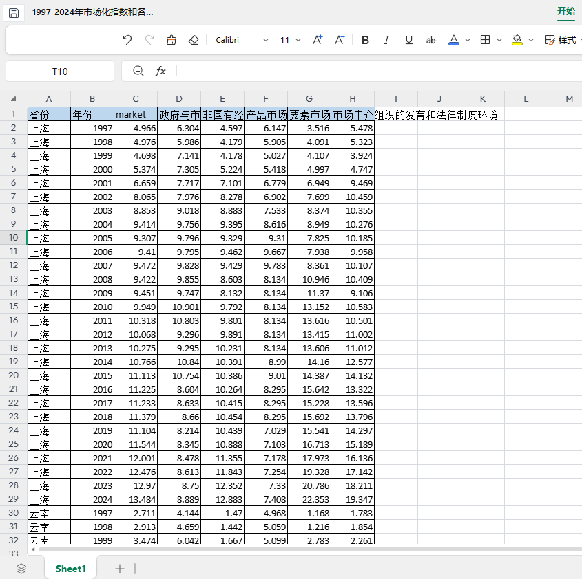582x579 pixels.
Task: Undo the last action
Action: 127,40
